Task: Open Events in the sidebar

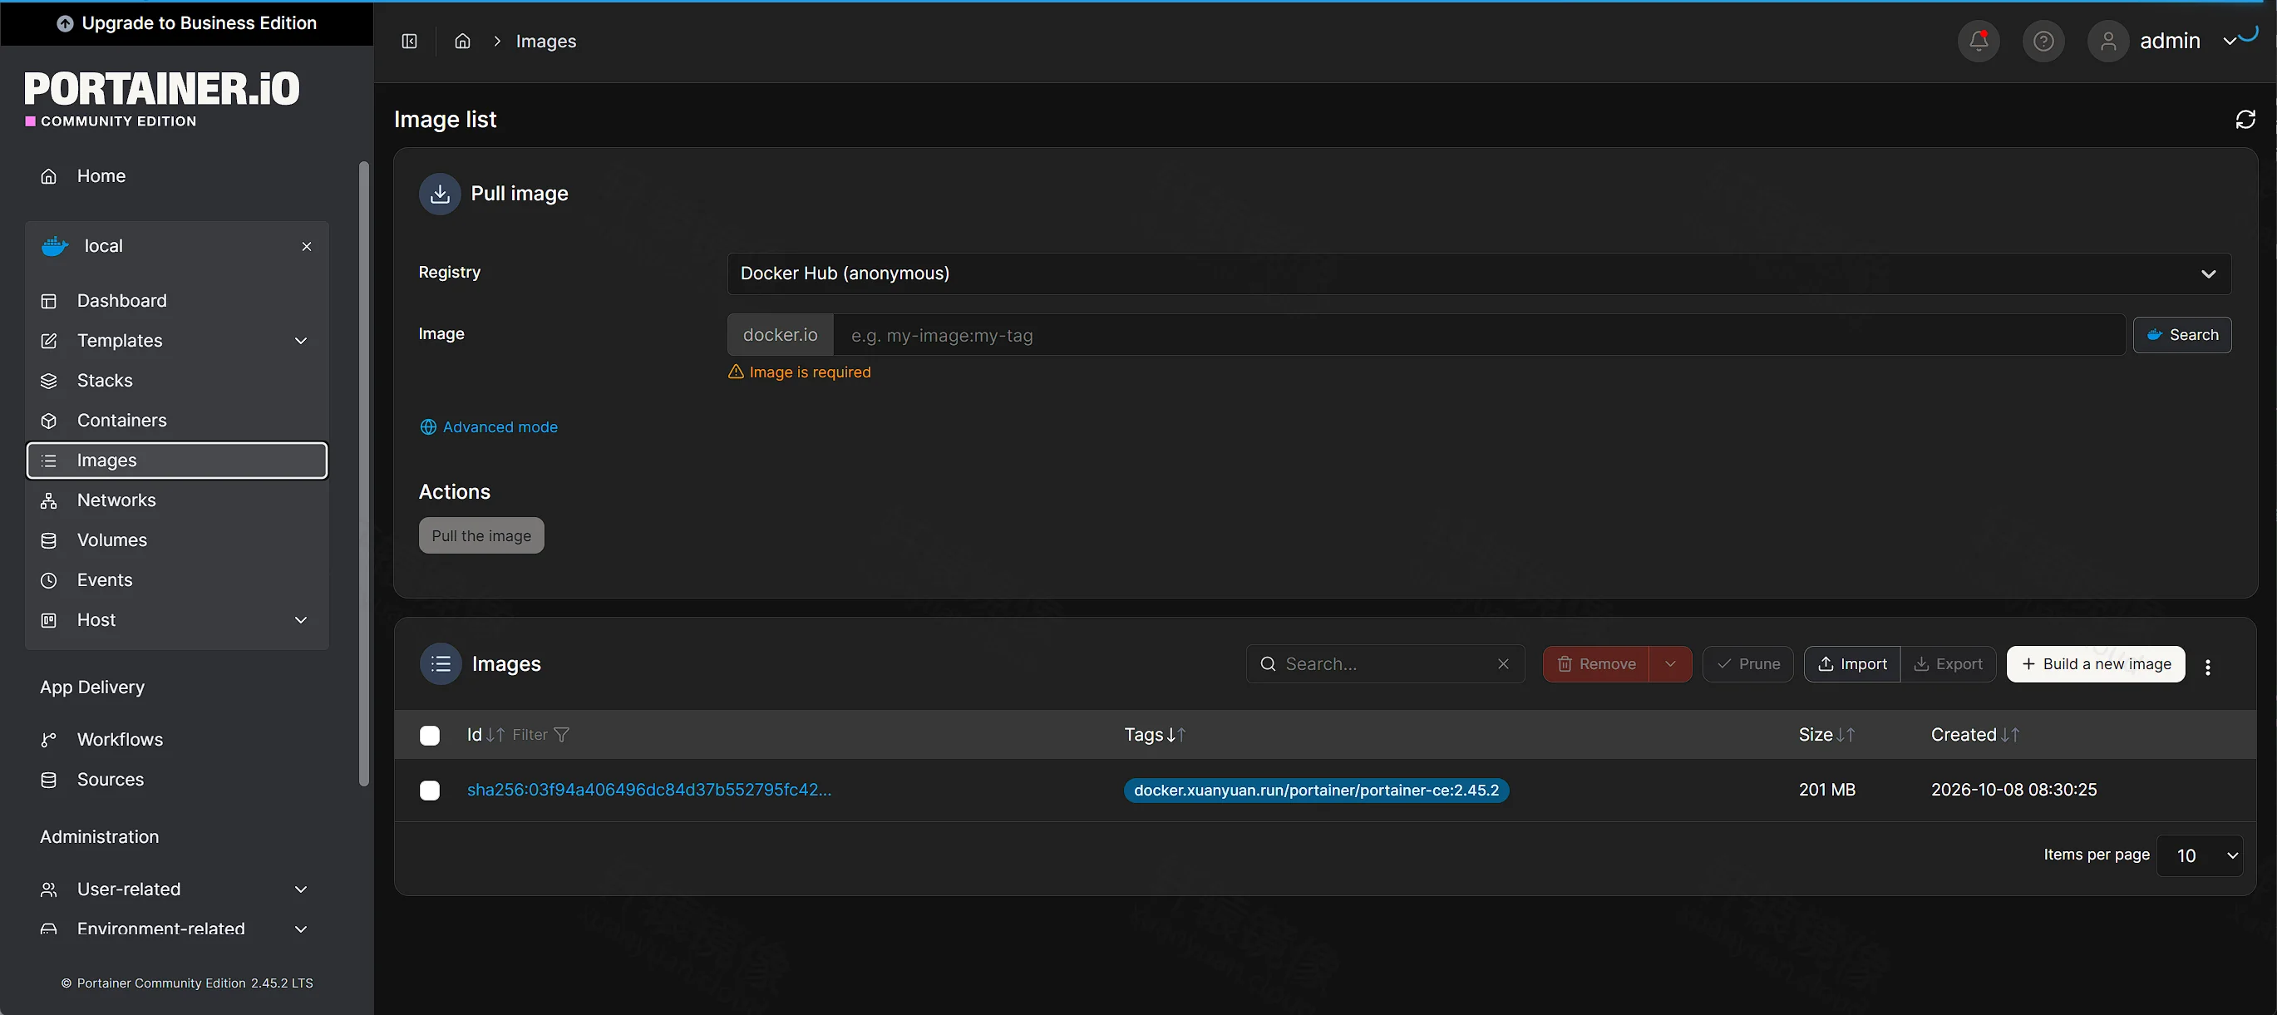Action: pyautogui.click(x=177, y=581)
